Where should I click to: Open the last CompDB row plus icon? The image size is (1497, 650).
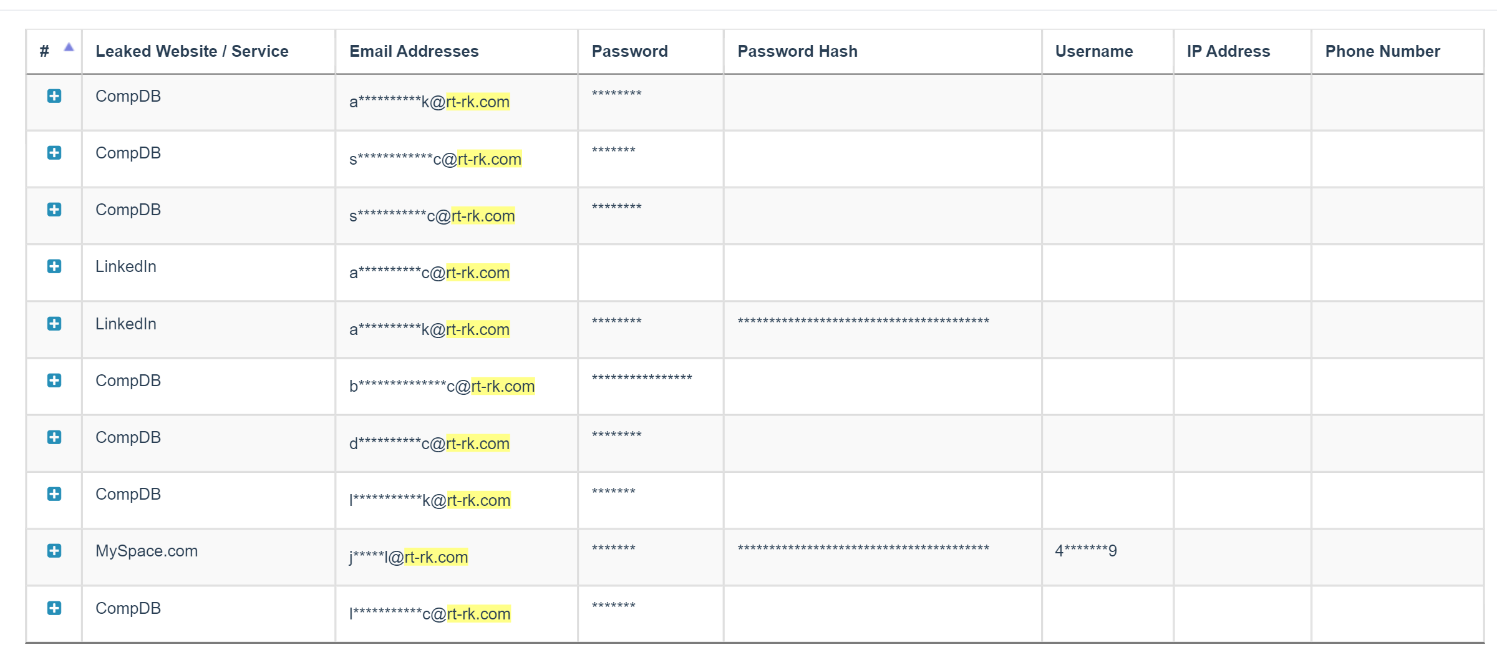tap(54, 608)
